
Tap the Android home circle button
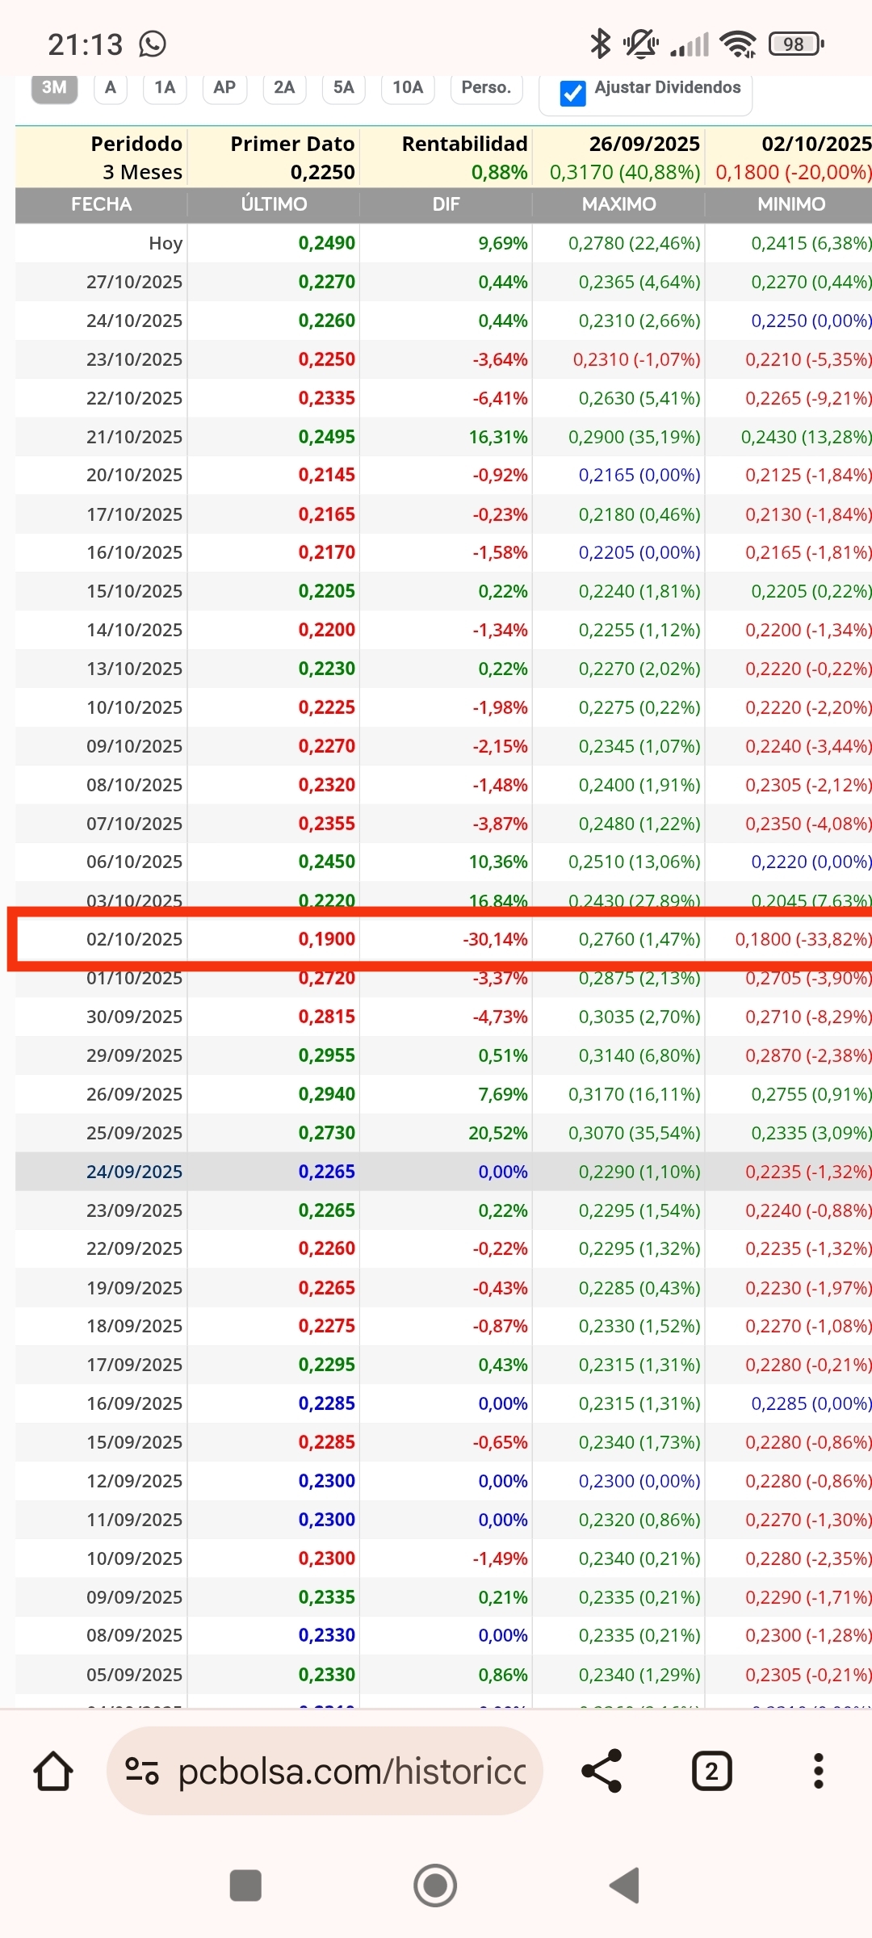[435, 1886]
